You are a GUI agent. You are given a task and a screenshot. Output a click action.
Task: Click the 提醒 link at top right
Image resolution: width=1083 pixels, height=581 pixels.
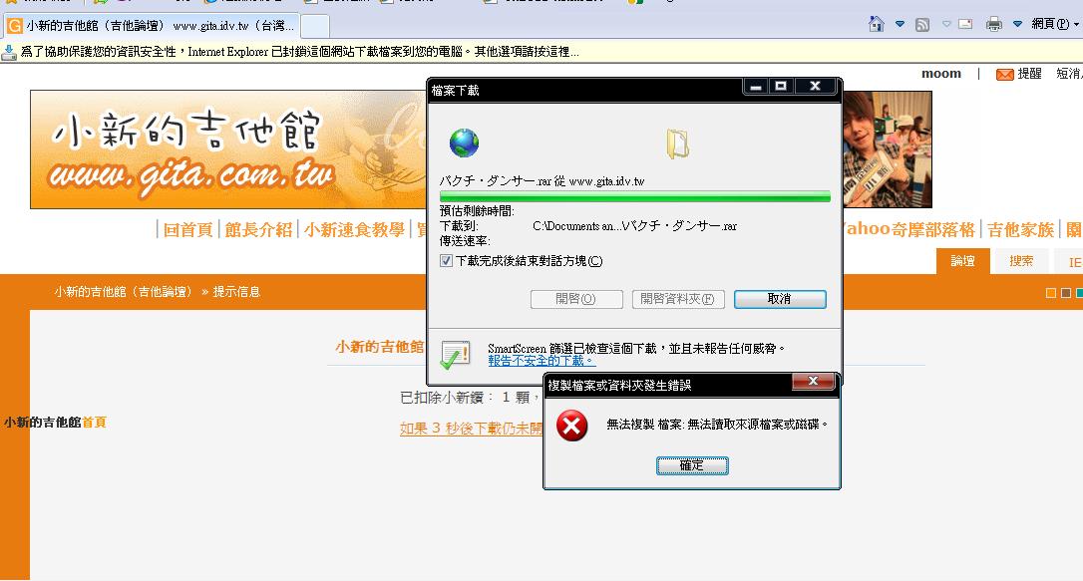coord(1030,74)
